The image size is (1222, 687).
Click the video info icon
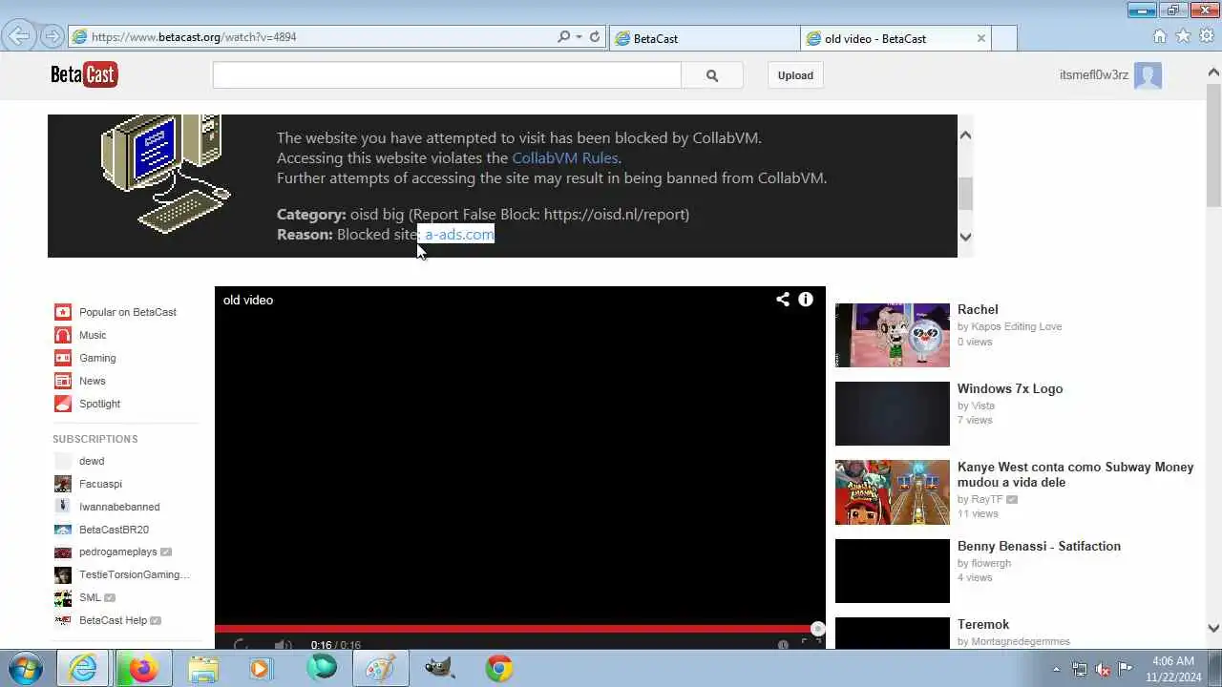[x=806, y=300]
